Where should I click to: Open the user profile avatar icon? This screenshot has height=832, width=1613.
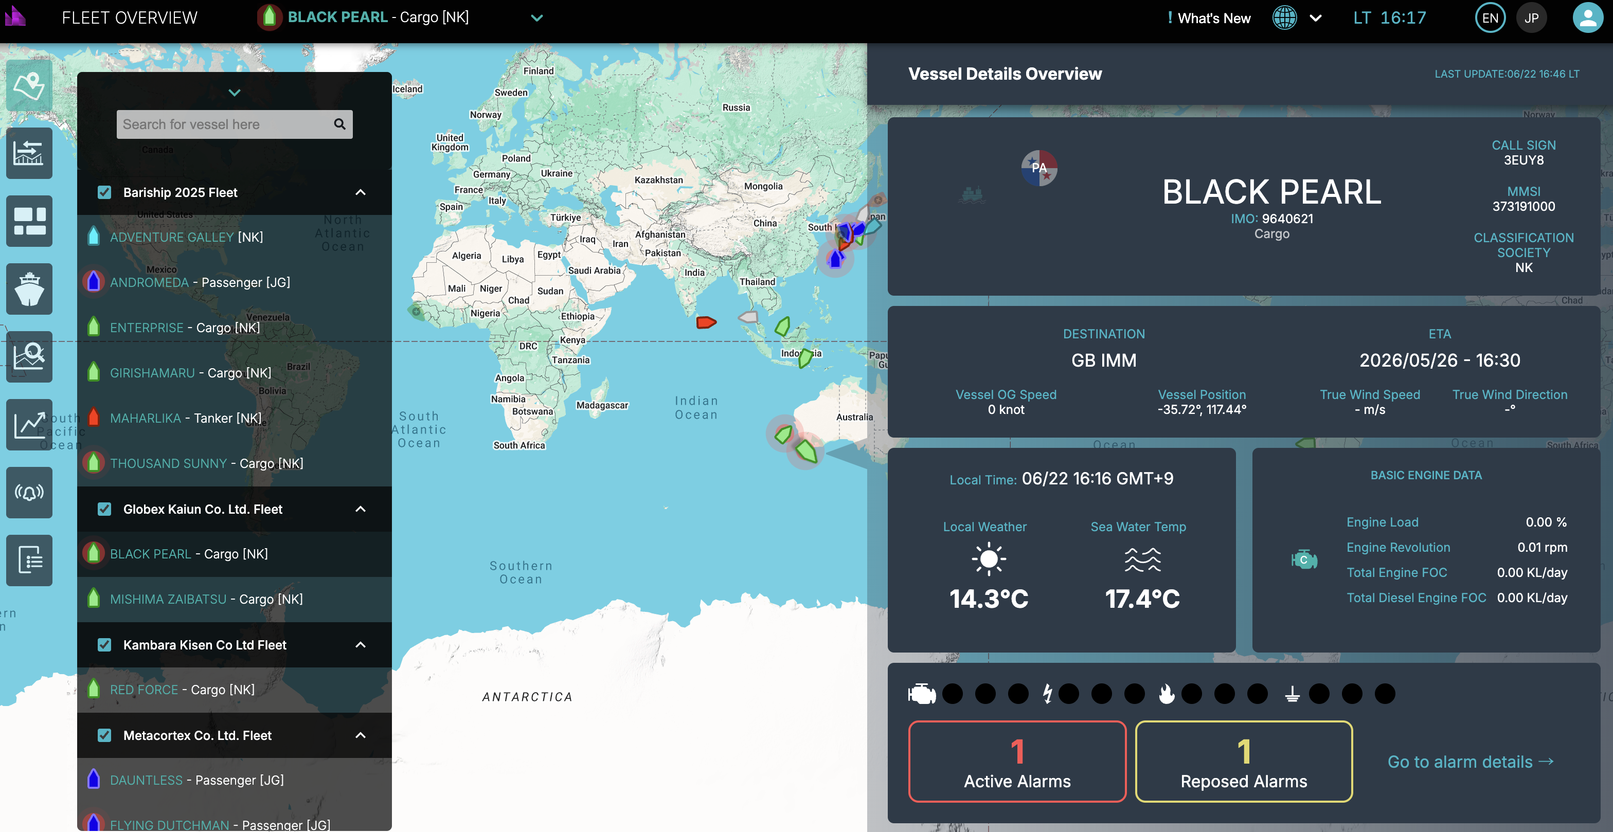click(x=1587, y=17)
